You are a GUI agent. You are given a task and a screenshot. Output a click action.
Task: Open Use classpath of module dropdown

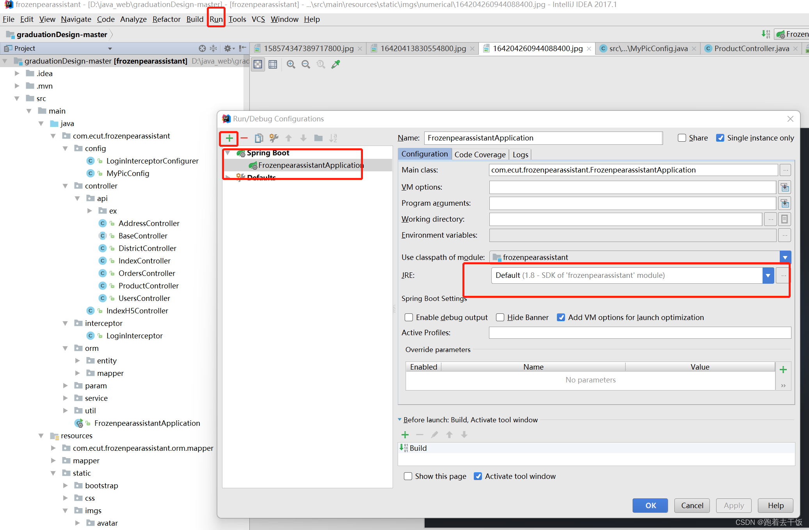click(x=785, y=258)
